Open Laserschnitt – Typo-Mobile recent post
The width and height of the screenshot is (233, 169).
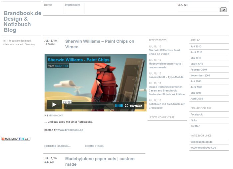coord(166,77)
